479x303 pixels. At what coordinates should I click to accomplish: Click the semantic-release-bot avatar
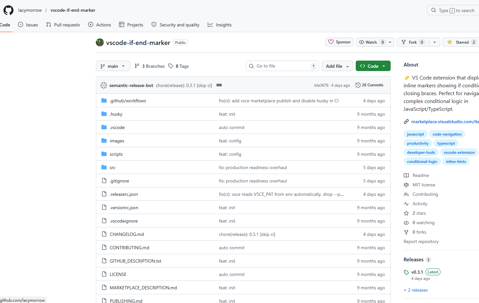(104, 85)
